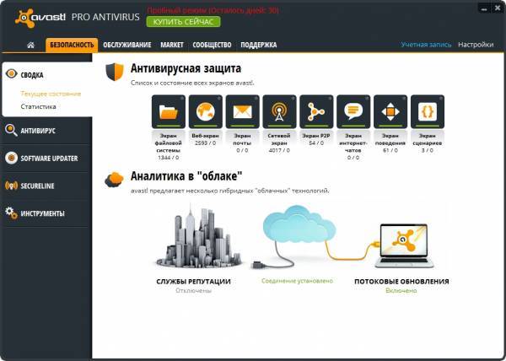Open the IM Shield (Экран интернет-чатов) icon
This screenshot has height=361, width=506.
[x=353, y=111]
